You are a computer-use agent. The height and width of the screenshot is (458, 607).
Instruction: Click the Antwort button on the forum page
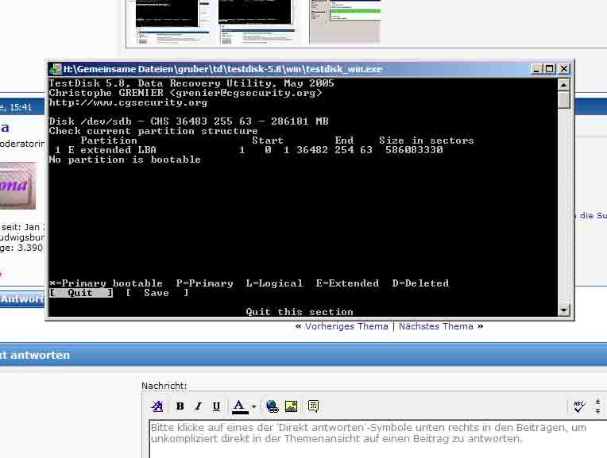pos(22,299)
